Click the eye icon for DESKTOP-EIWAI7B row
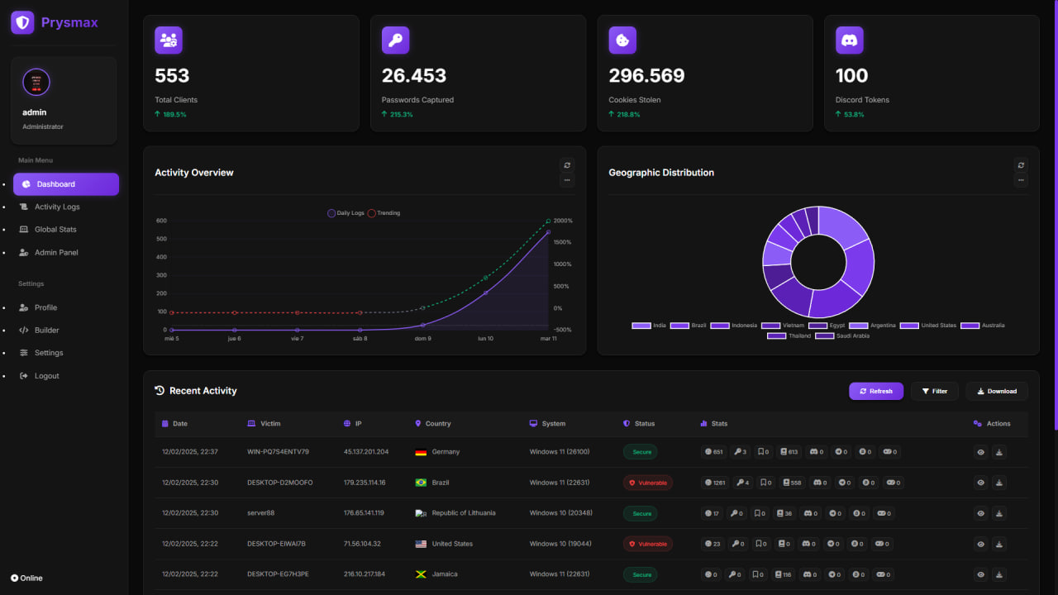Image resolution: width=1058 pixels, height=595 pixels. [981, 544]
